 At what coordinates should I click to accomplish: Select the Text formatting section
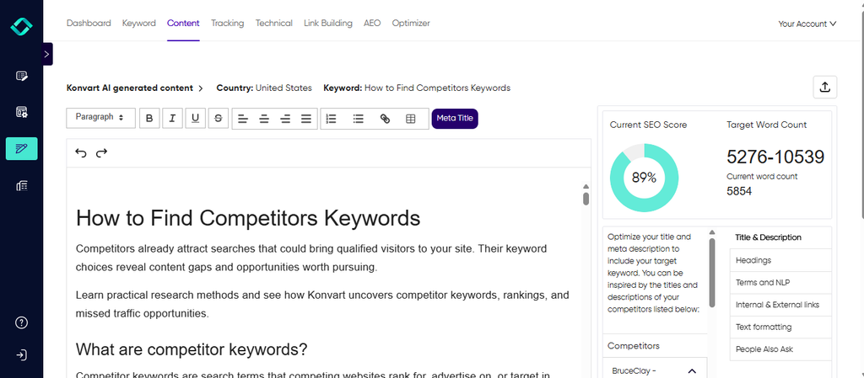coord(780,327)
